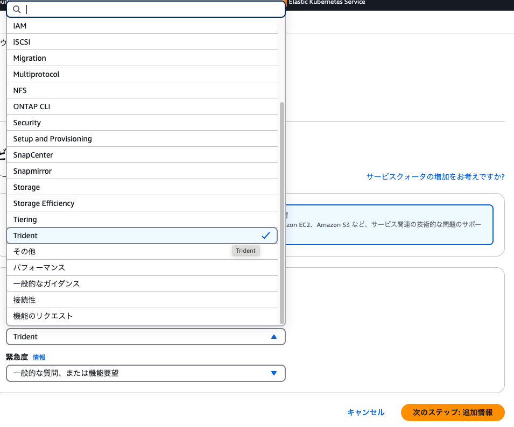This screenshot has width=514, height=427.
Task: Choose SnapCenter from the list
Action: click(142, 155)
